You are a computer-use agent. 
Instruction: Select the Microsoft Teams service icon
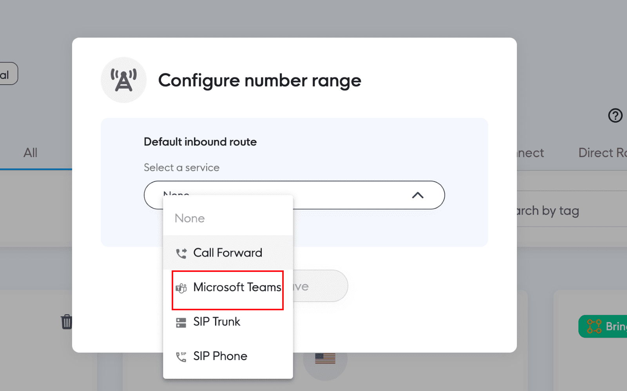pos(181,287)
